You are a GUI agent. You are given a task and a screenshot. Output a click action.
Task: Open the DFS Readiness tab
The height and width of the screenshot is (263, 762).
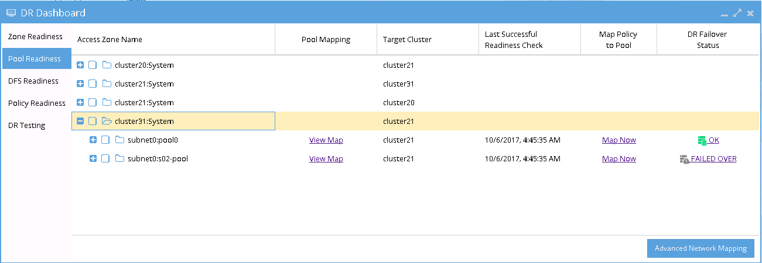(33, 81)
